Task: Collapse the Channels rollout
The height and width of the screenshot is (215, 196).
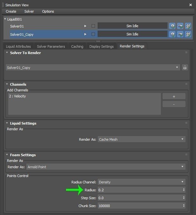Action: [x=7, y=84]
